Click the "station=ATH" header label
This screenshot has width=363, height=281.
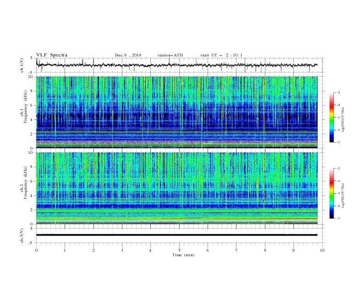coord(170,55)
